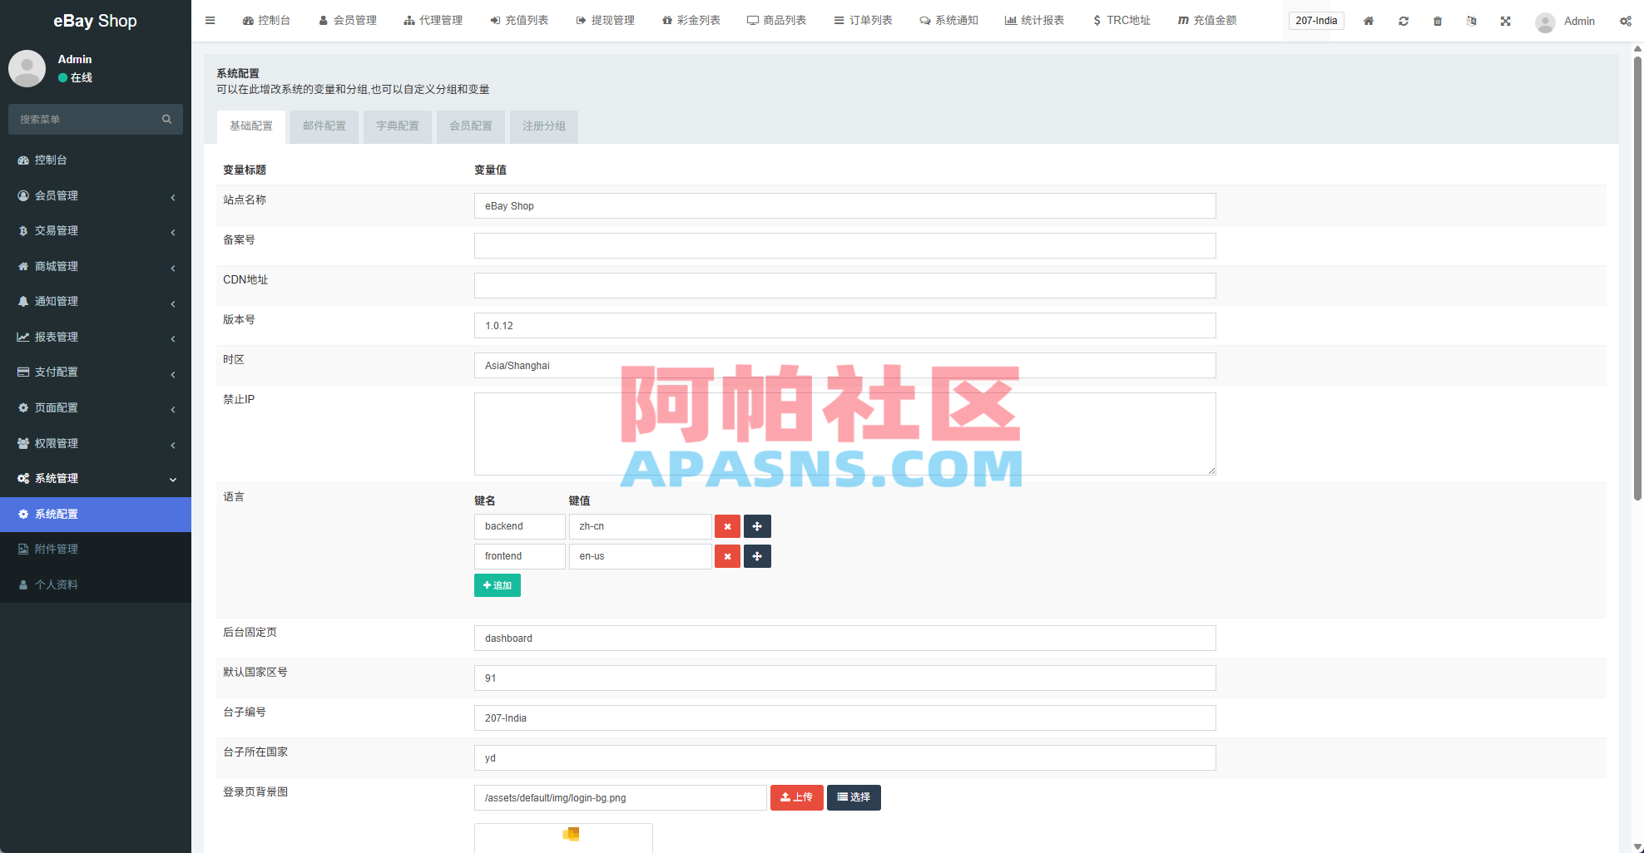Open 个人资料 in the sidebar
This screenshot has width=1644, height=853.
[x=96, y=584]
